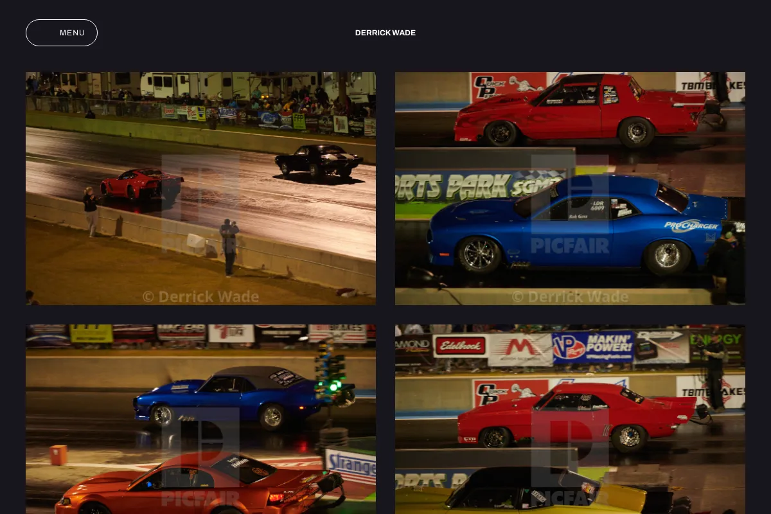Click the Picfair watermark on first photo
The image size is (771, 514).
click(x=200, y=203)
